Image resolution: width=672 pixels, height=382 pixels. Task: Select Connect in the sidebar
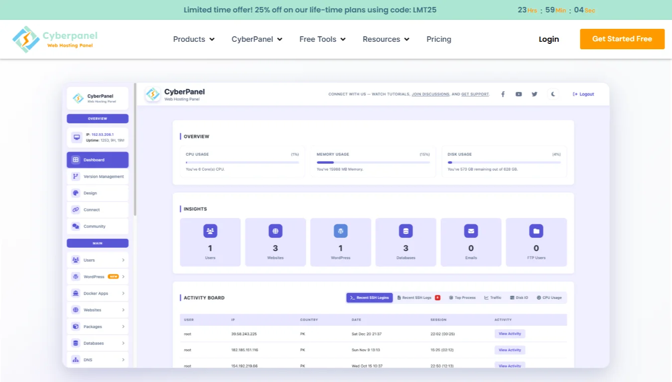click(98, 209)
